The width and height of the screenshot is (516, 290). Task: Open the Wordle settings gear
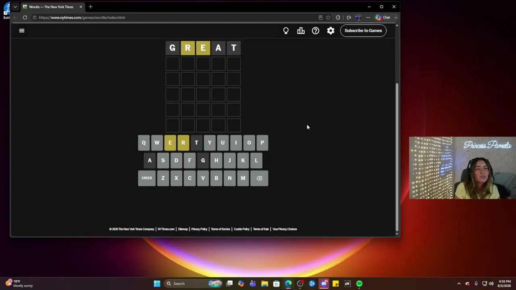331,31
